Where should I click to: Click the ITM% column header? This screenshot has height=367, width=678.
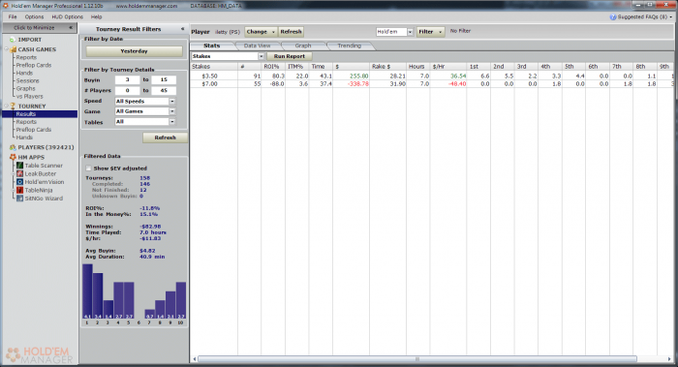[297, 67]
